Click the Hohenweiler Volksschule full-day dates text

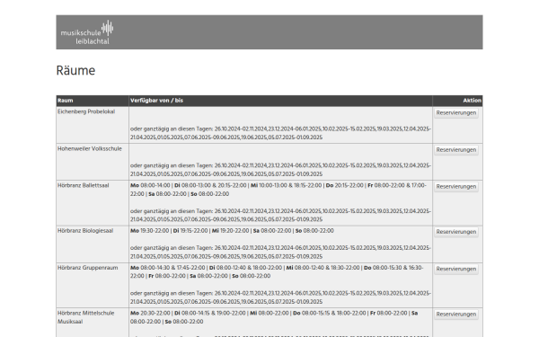(x=280, y=170)
